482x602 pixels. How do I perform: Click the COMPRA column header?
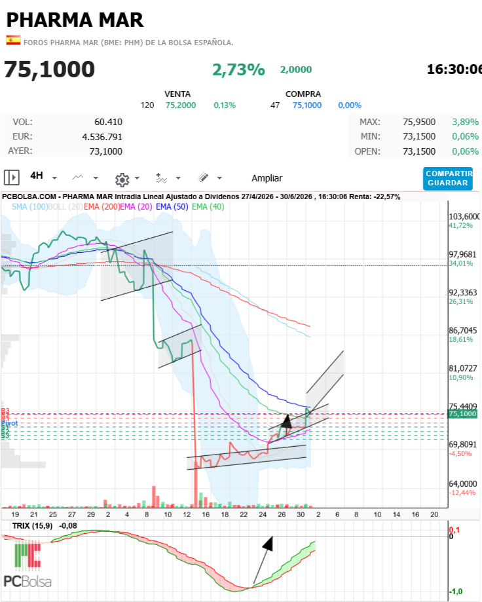(303, 94)
